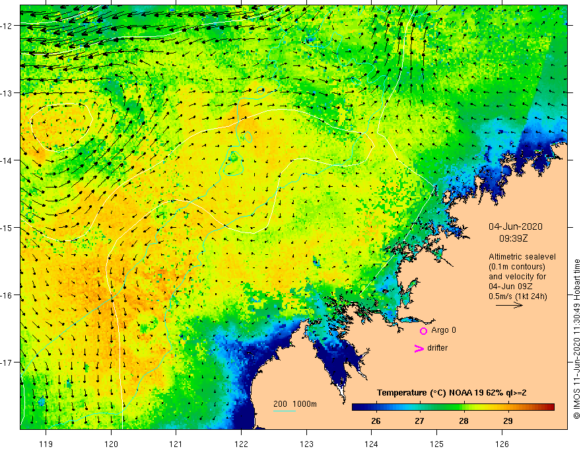581x449 pixels.
Task: Click the longitude axis label 126
Action: tap(502, 444)
